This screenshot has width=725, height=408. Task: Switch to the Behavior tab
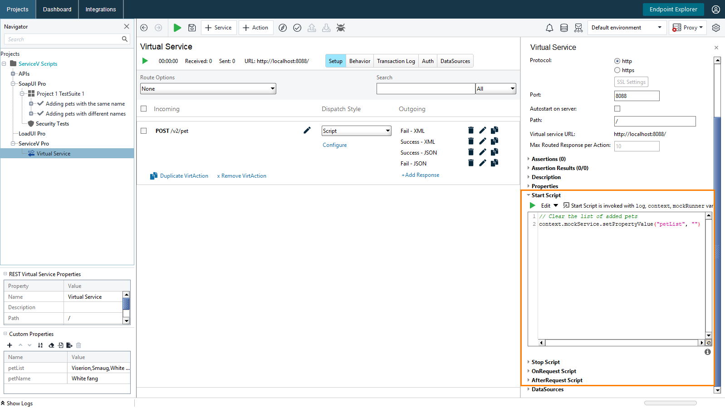(x=360, y=61)
